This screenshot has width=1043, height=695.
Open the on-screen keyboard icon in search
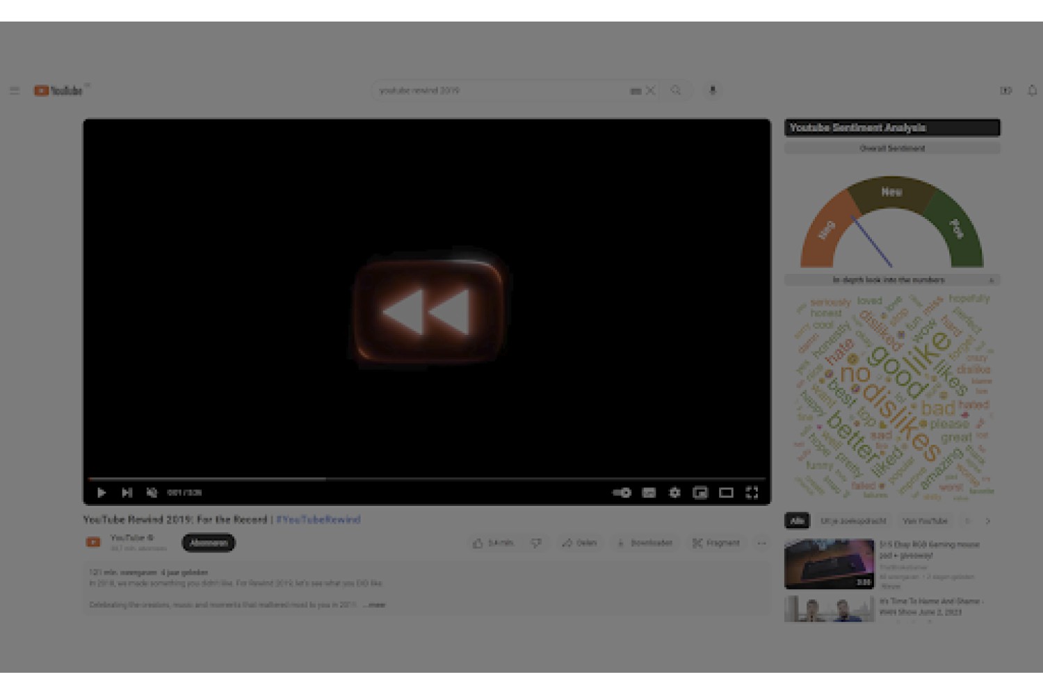pyautogui.click(x=636, y=91)
